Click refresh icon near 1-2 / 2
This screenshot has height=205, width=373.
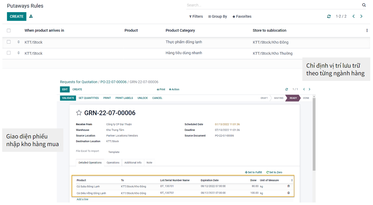pos(329,16)
